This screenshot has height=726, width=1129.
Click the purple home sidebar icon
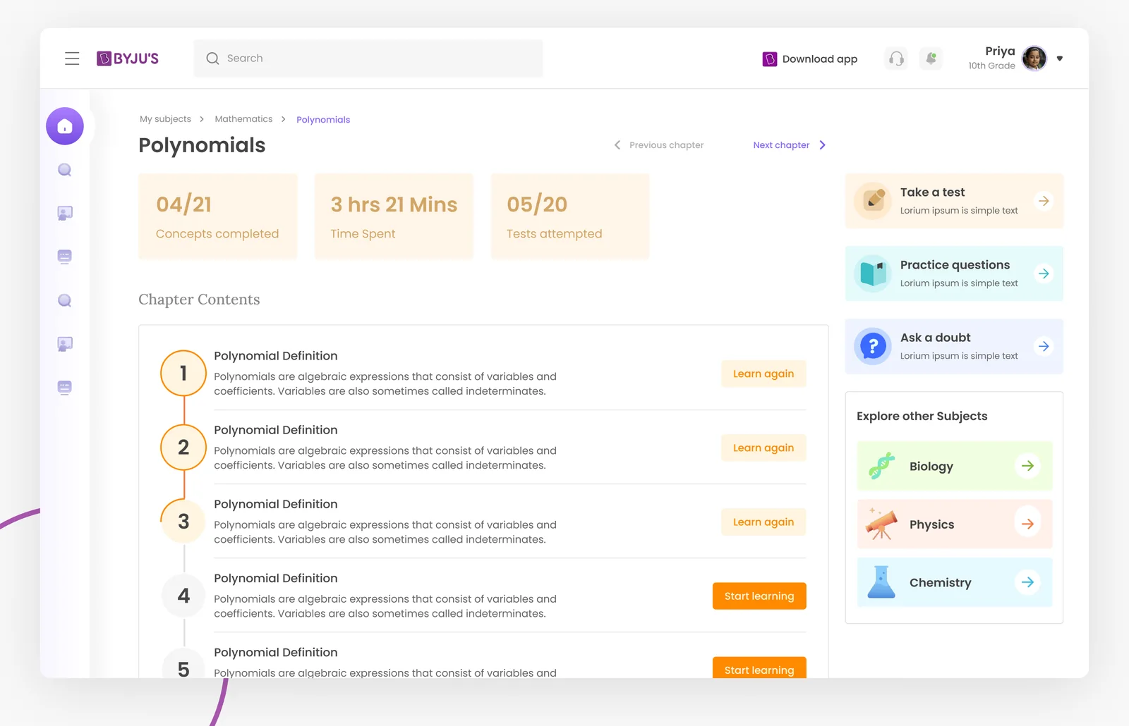pyautogui.click(x=65, y=126)
